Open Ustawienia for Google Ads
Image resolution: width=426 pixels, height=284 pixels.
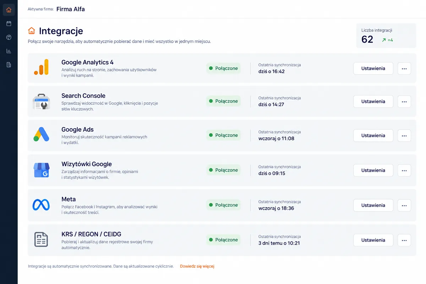(373, 136)
